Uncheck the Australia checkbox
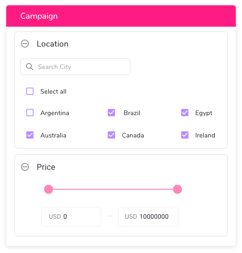 30,135
